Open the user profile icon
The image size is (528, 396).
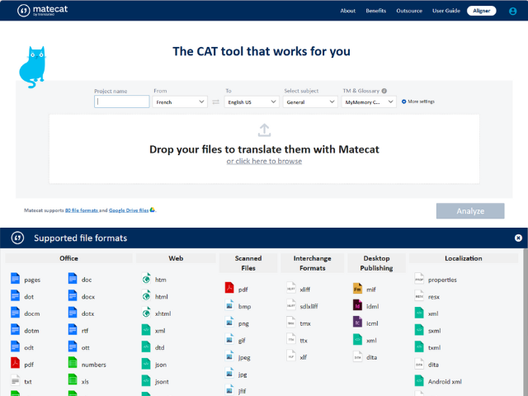point(513,11)
